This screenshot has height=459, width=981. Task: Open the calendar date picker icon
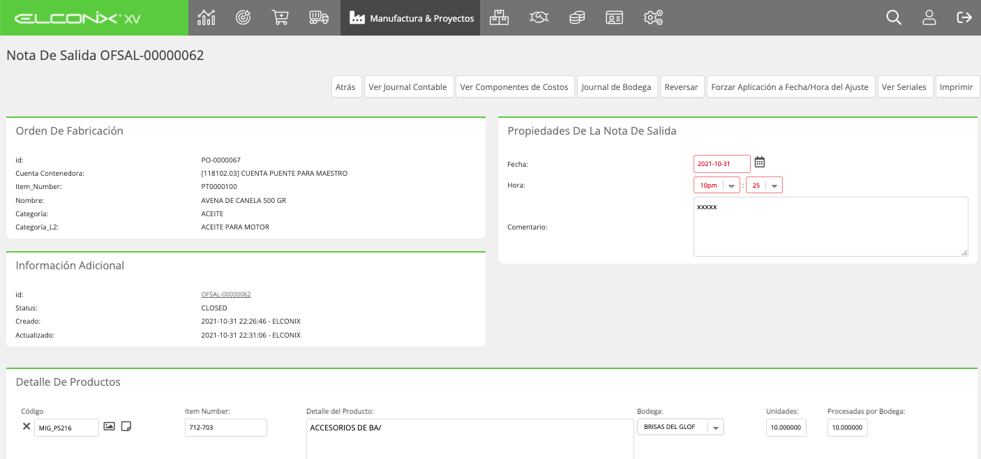[x=760, y=163]
